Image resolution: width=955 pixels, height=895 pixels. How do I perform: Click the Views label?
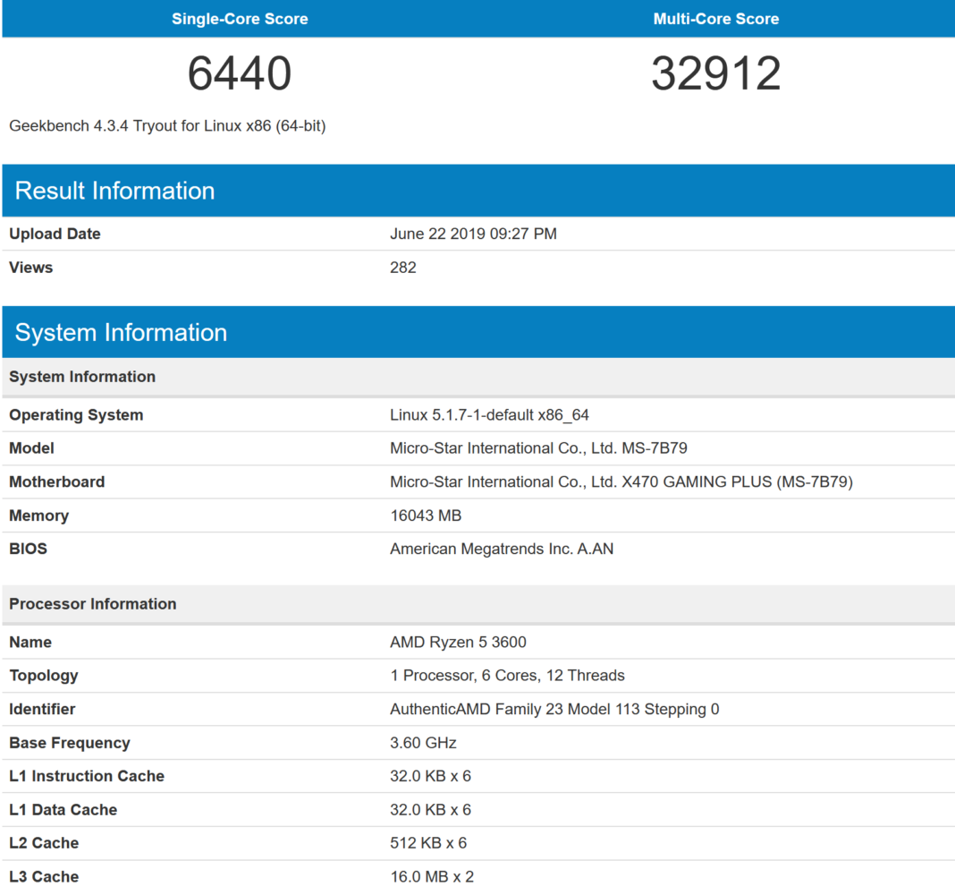tap(31, 268)
